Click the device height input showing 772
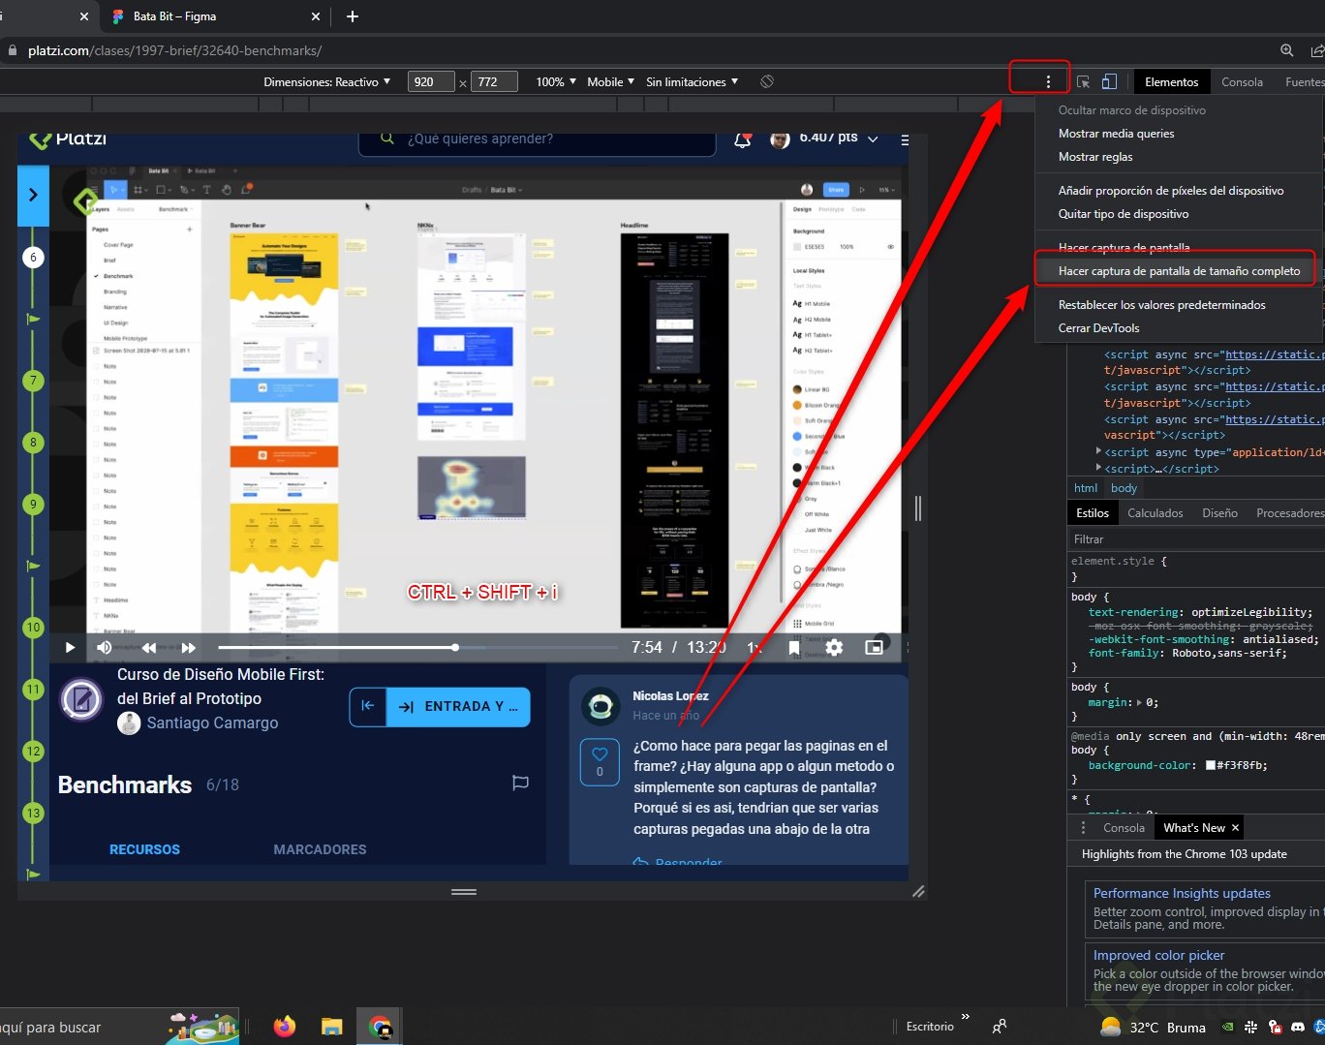1325x1045 pixels. tap(494, 82)
